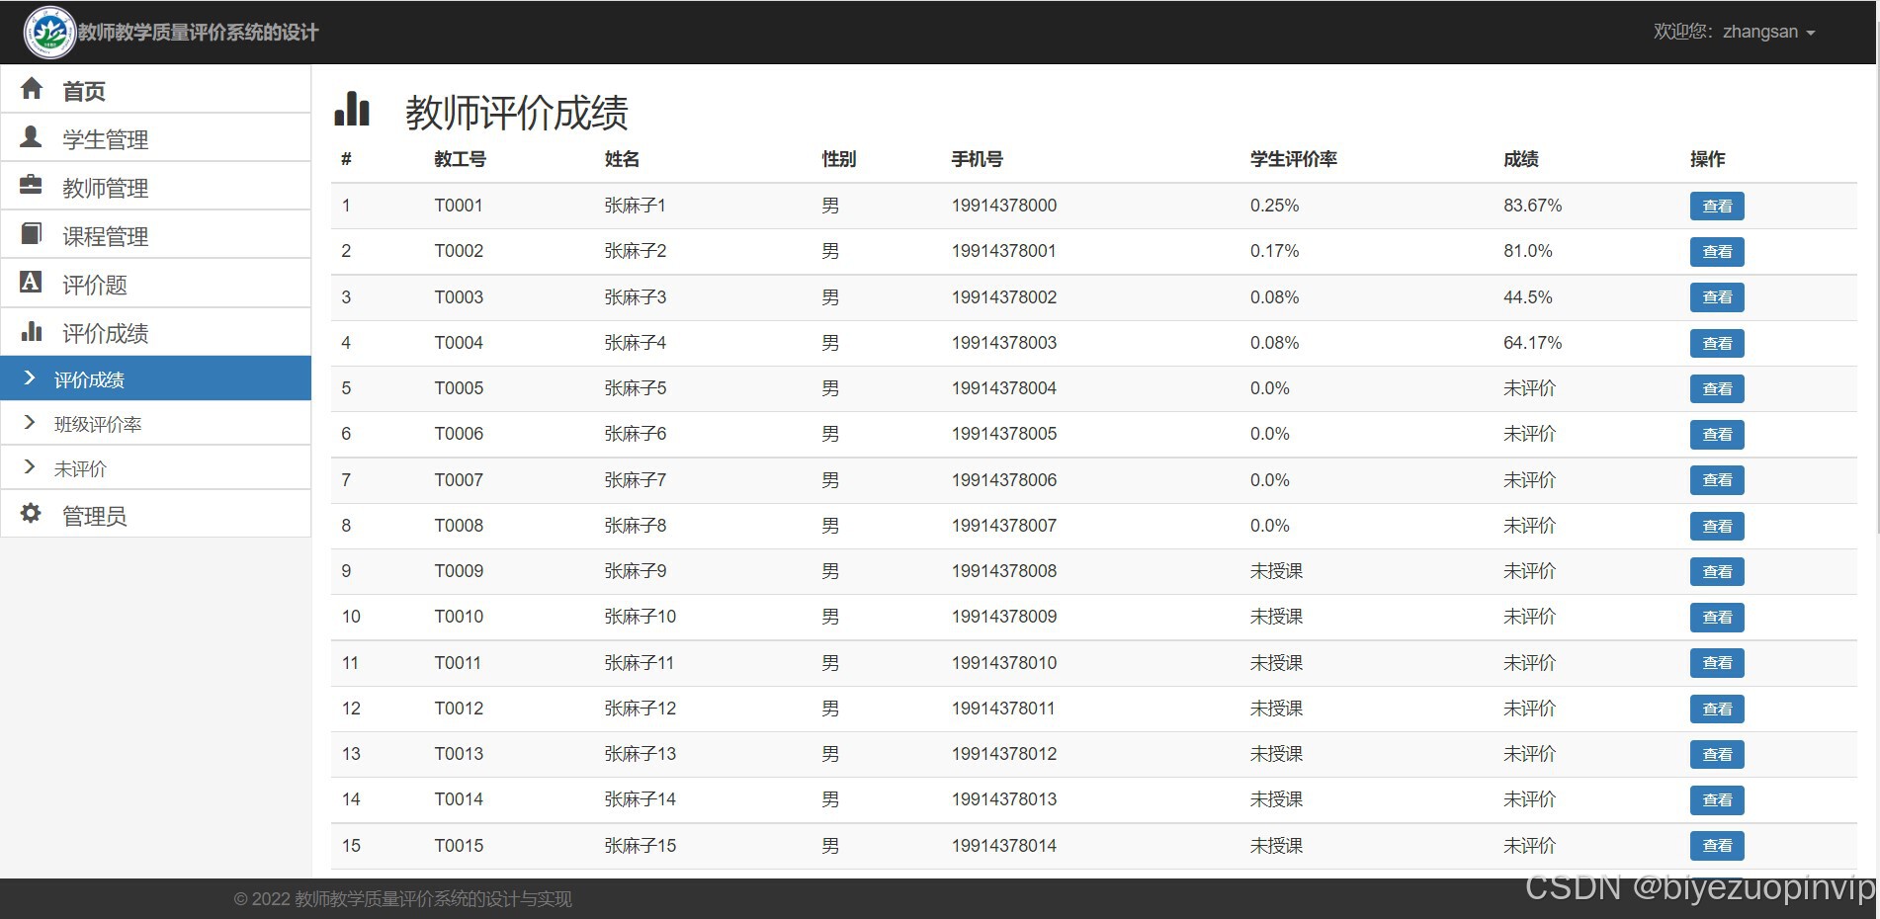
Task: Click the 未授课 cell in T0012 row
Action: click(x=1276, y=709)
